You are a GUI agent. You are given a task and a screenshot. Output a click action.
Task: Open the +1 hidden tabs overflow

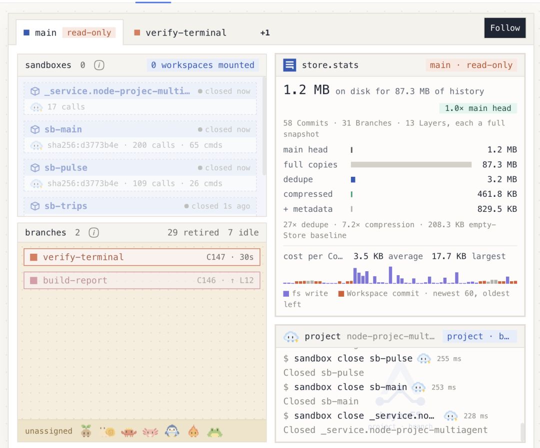265,32
